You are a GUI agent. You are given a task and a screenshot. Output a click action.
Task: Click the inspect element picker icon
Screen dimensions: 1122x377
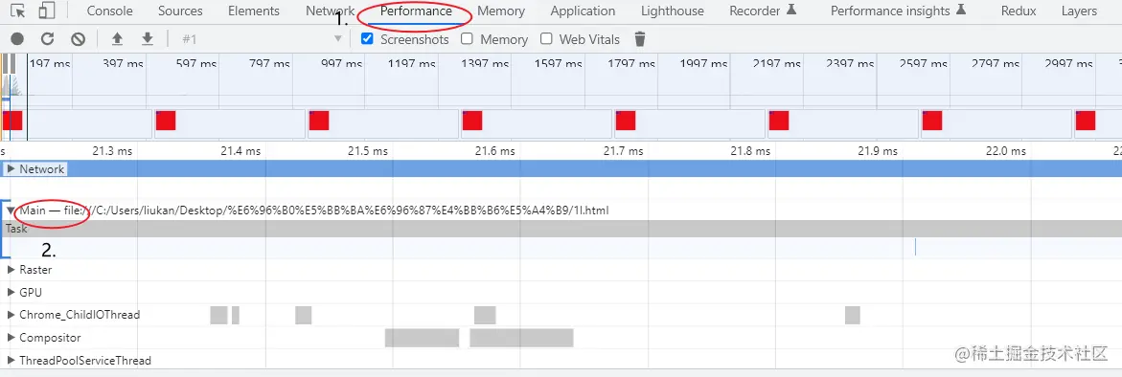coord(19,11)
